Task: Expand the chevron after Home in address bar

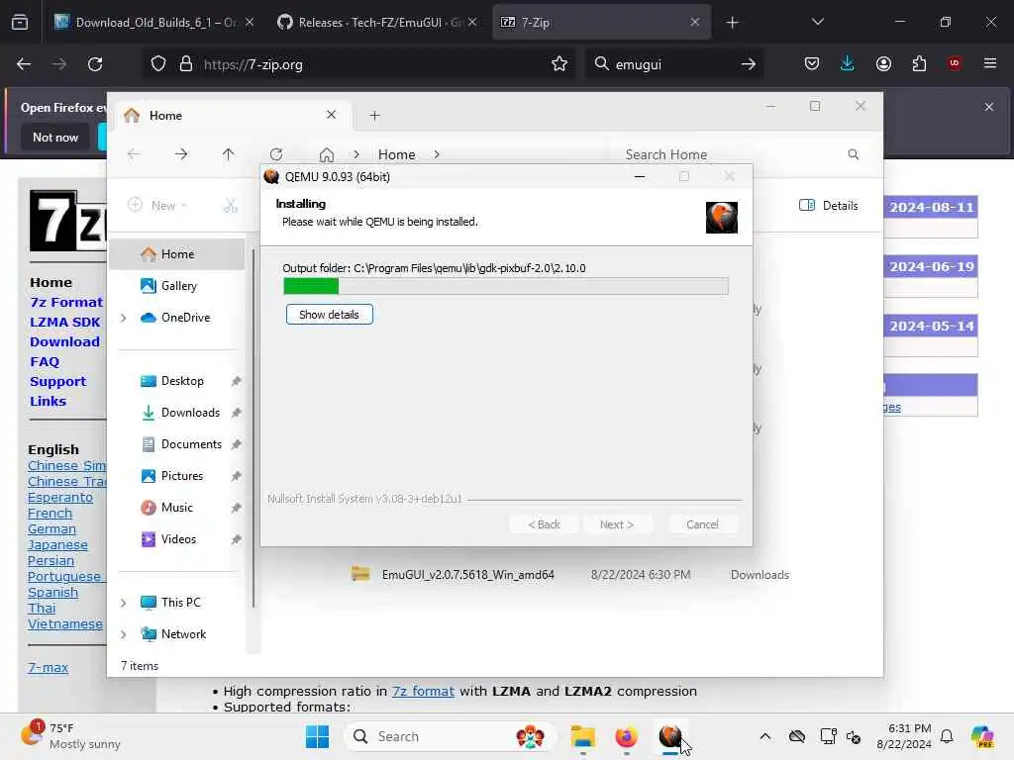Action: pos(437,154)
